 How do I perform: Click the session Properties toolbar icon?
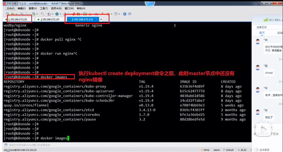[x=34, y=14]
